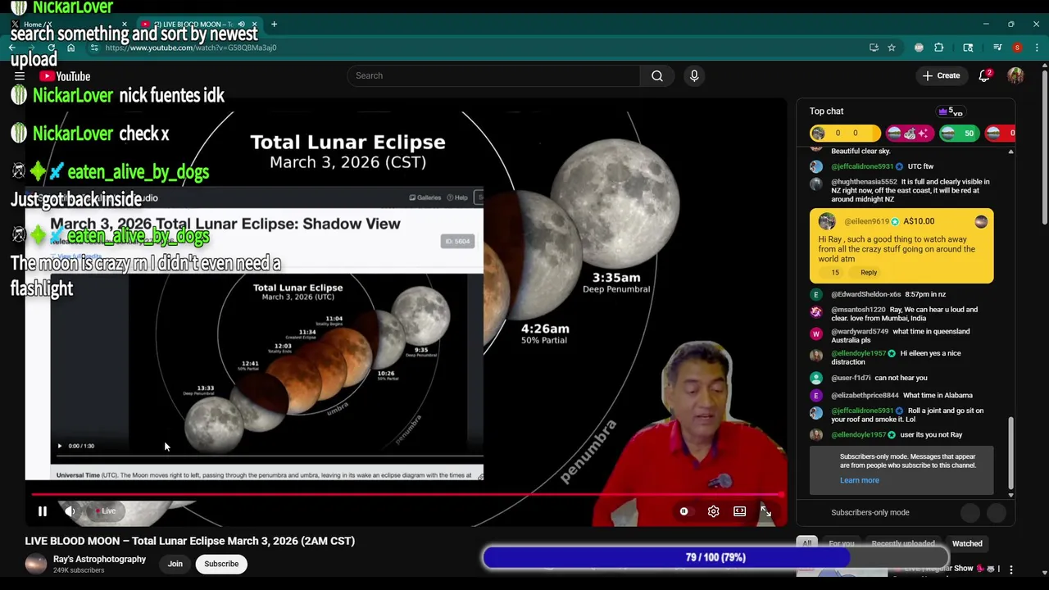Subscribe to Ray's Astrophotography
1049x590 pixels.
coord(221,564)
